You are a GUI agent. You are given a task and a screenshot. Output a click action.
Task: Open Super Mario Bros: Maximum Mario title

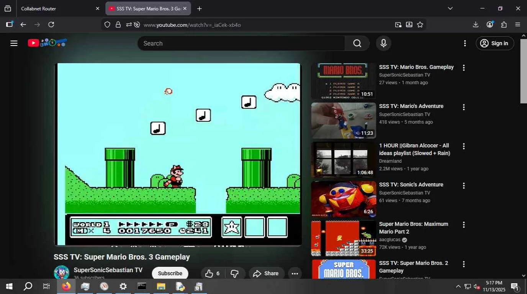pos(414,228)
